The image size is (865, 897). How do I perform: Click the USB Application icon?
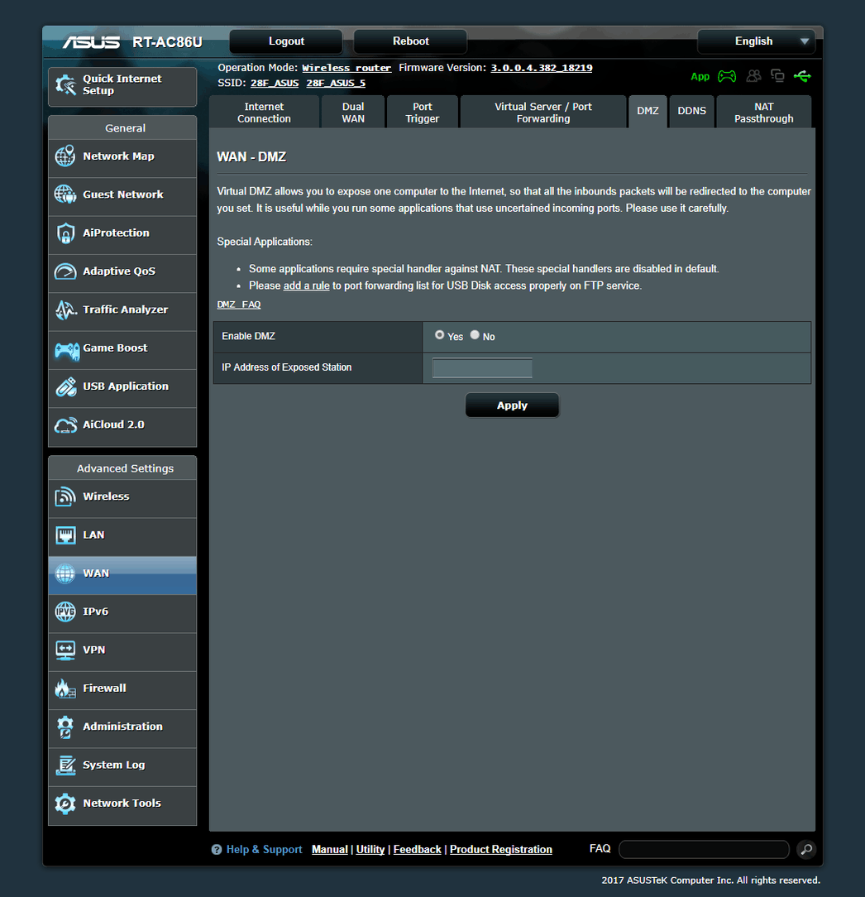(x=65, y=386)
